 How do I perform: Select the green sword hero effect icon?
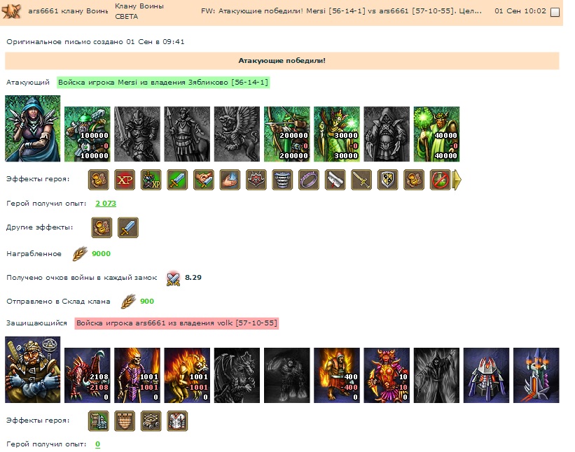[x=177, y=180]
